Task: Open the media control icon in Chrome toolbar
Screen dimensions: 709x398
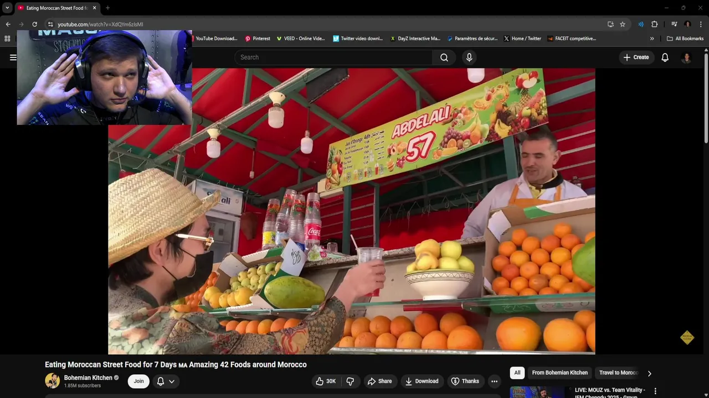Action: tap(674, 24)
